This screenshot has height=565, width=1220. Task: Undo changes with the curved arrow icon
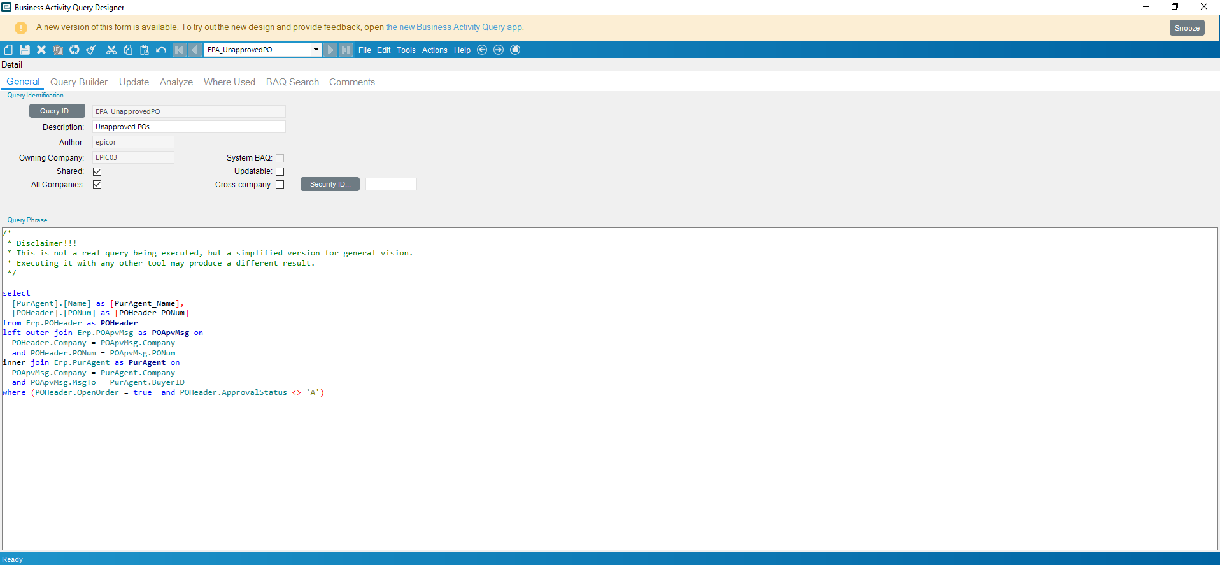click(161, 50)
